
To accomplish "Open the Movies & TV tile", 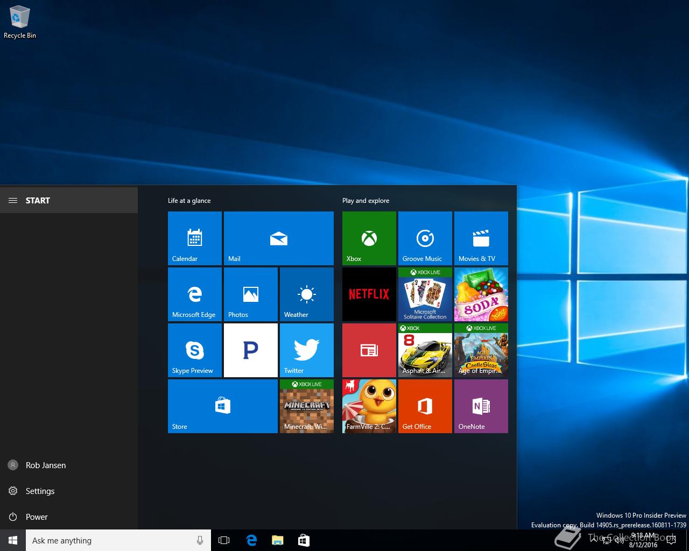I will 481,238.
